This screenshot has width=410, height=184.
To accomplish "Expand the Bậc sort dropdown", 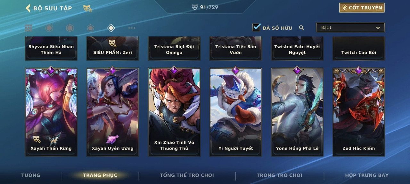I will click(350, 27).
